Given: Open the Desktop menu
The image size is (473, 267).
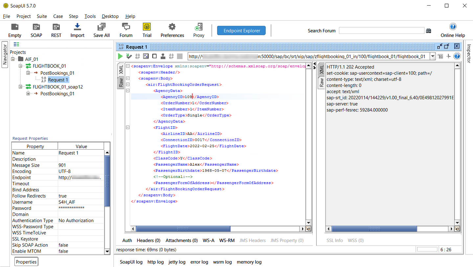Looking at the screenshot, I should 110,16.
